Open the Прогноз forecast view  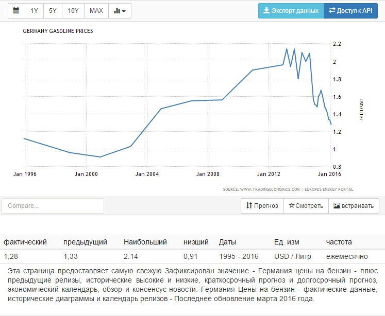pyautogui.click(x=262, y=206)
